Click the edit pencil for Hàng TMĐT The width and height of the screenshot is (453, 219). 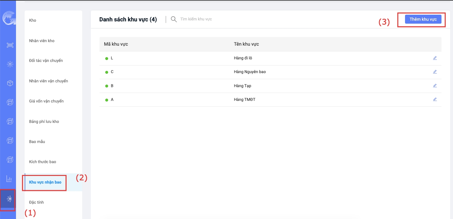point(435,99)
